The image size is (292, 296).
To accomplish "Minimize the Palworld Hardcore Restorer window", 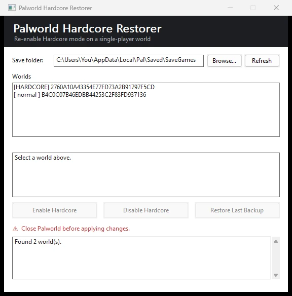I will pos(230,8).
